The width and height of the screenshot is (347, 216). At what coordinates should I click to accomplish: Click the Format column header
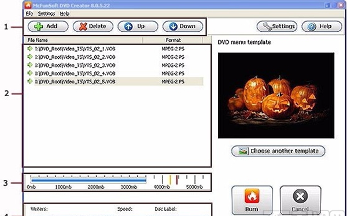click(x=173, y=40)
